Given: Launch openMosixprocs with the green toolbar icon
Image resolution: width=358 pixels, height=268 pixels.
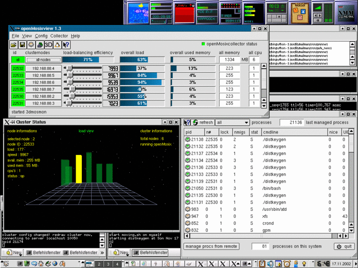Looking at the screenshot, I should point(40,45).
